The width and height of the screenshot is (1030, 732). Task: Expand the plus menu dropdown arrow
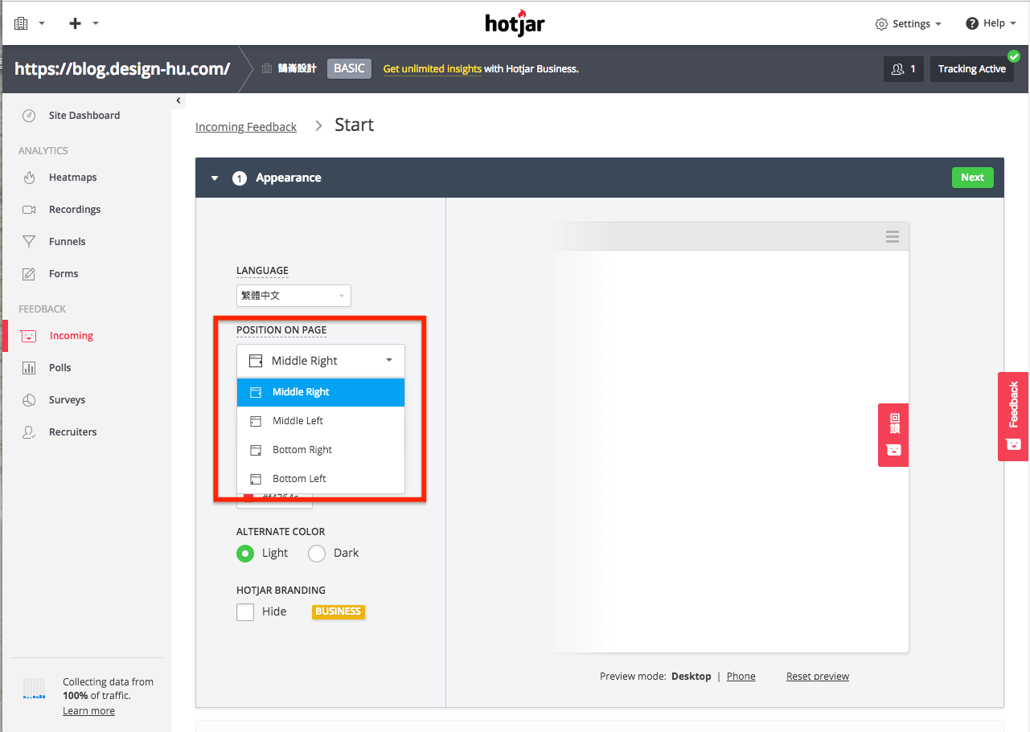(96, 23)
